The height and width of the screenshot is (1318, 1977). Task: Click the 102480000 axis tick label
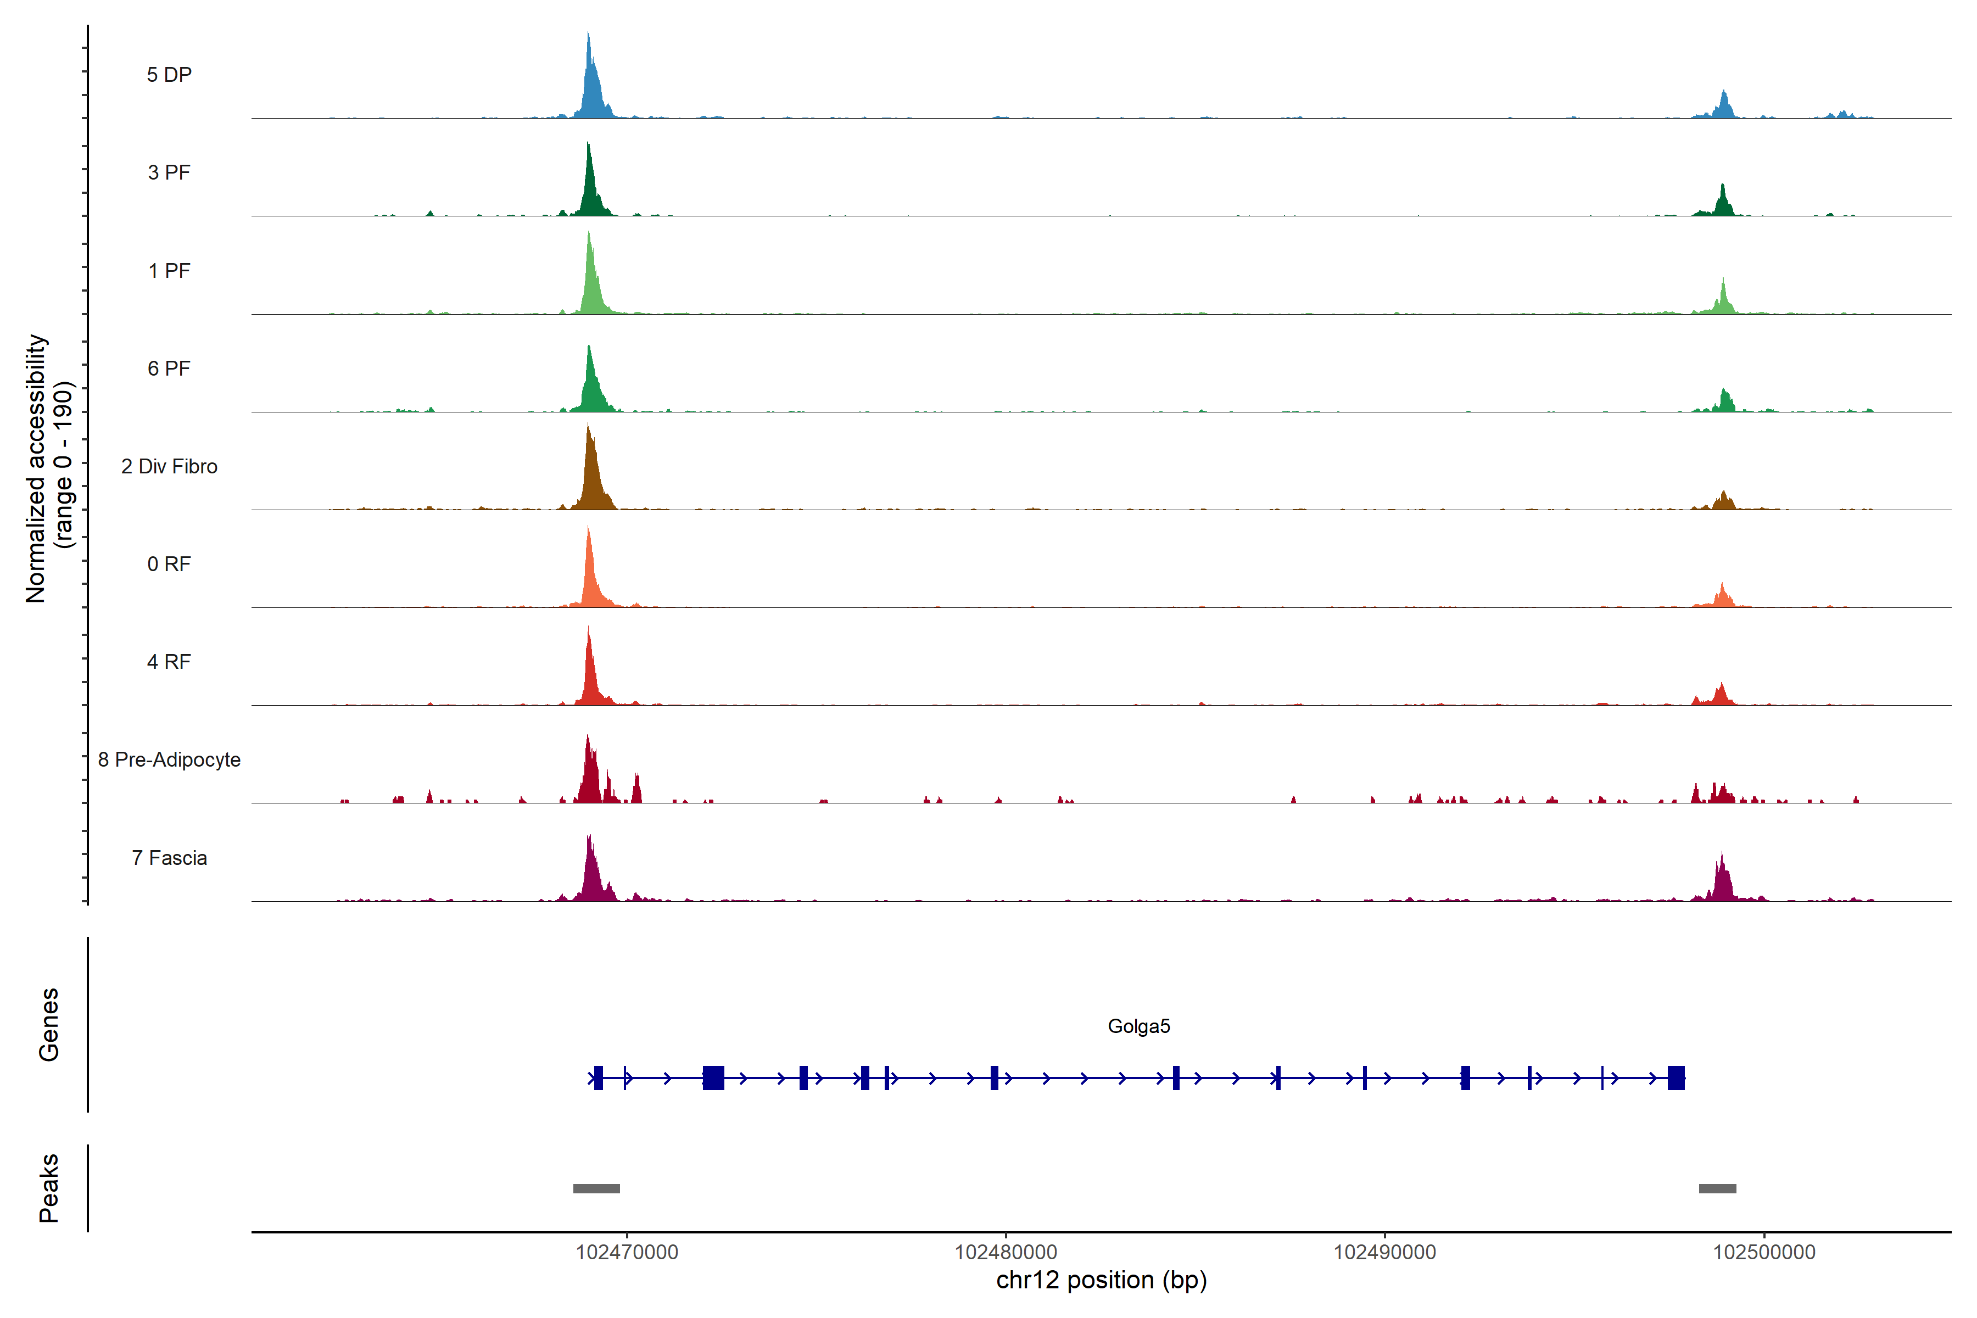(1006, 1253)
